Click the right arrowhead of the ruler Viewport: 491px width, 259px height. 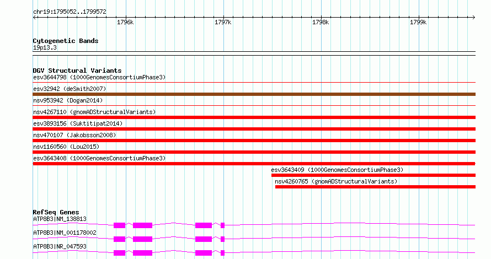click(474, 18)
